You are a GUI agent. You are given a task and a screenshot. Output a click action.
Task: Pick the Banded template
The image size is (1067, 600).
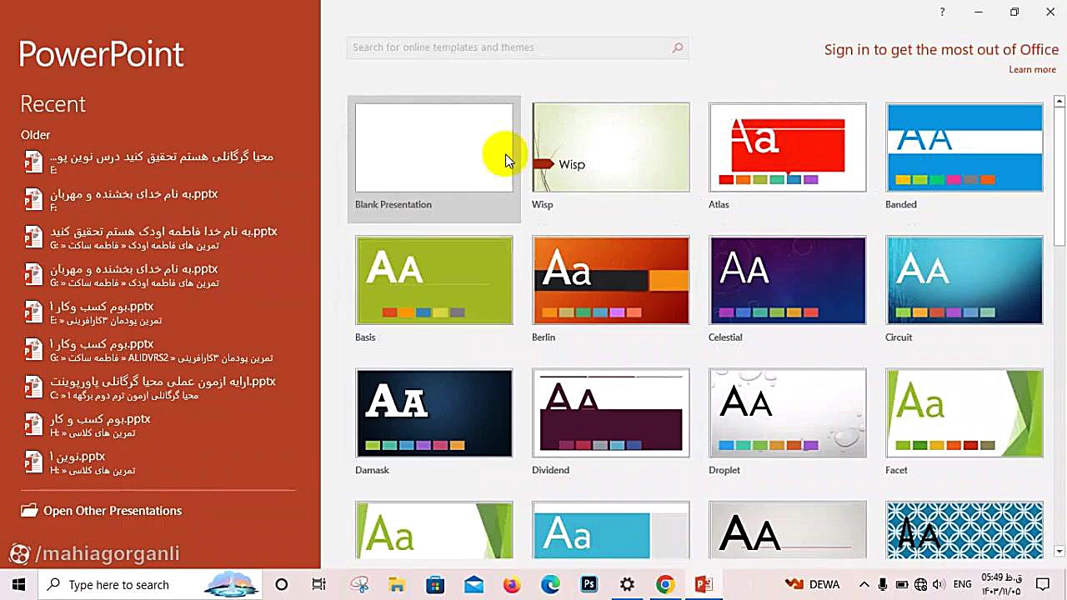964,147
